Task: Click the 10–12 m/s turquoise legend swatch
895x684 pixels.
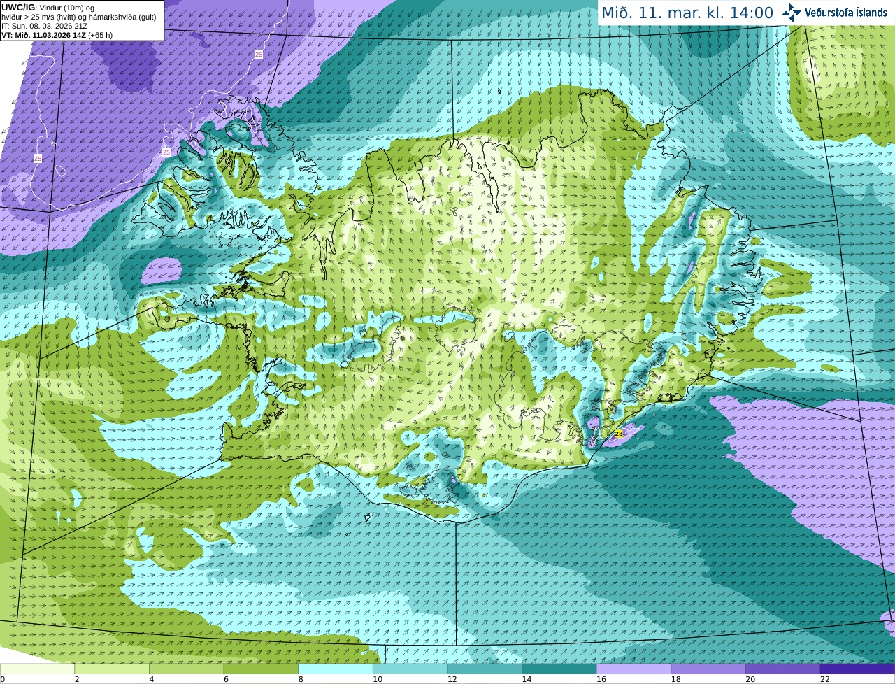Action: point(410,669)
